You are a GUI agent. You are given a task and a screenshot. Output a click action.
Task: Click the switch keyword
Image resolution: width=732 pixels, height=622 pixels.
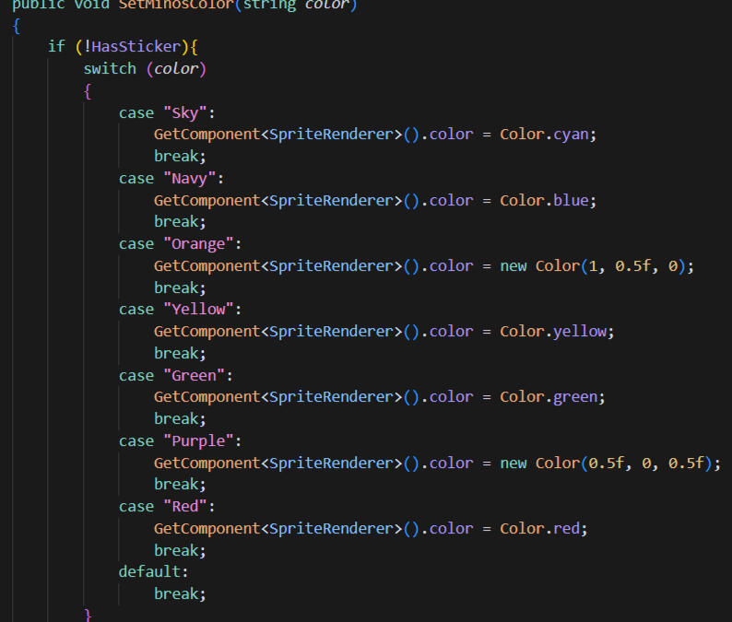[110, 68]
